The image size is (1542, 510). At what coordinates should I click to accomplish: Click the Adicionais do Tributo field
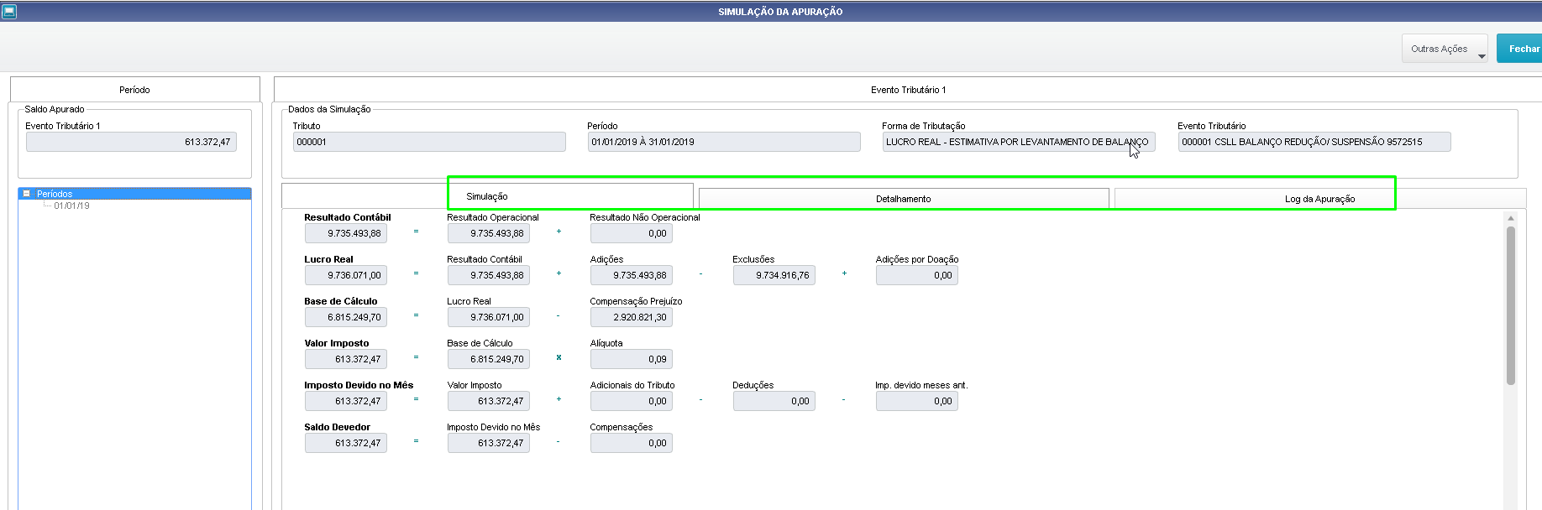coord(632,401)
